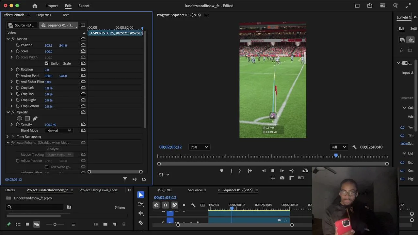Create ellipse mask under Opacity
This screenshot has height=235, width=418.
click(20, 118)
